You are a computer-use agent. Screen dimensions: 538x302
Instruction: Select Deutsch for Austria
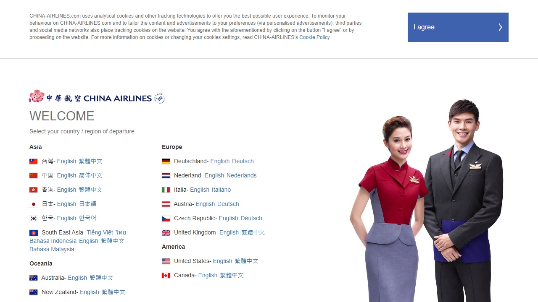(228, 204)
